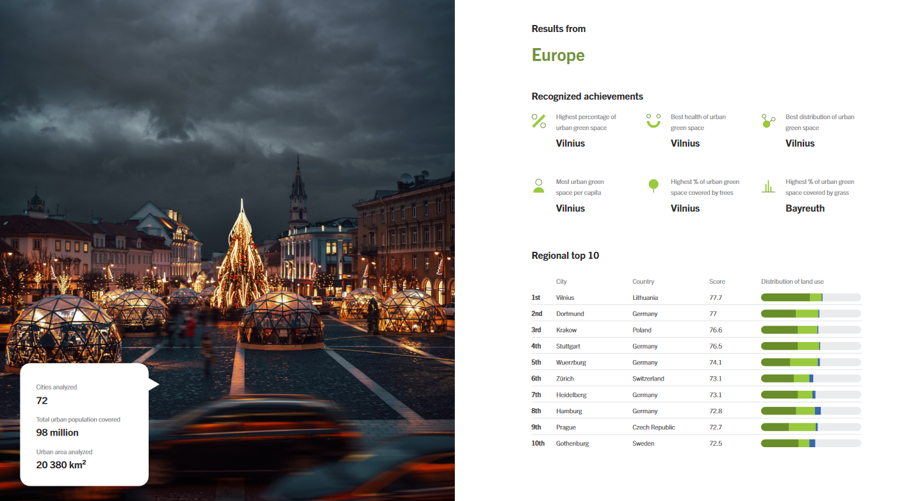Image resolution: width=906 pixels, height=501 pixels.
Task: Click the Urban area analyzed value
Action: 61,464
